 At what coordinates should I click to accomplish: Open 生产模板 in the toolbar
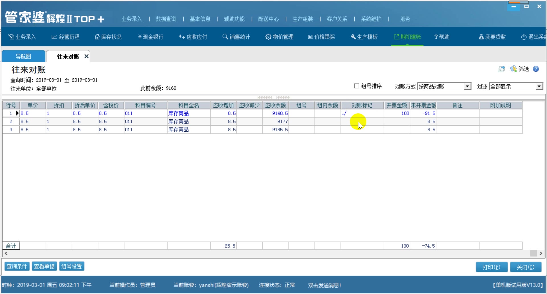[364, 37]
